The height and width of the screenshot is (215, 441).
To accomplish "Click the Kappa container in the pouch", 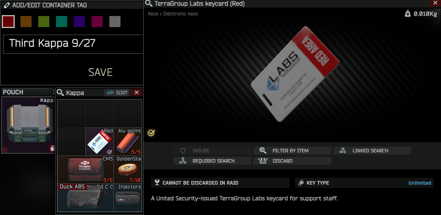I will coord(28,125).
